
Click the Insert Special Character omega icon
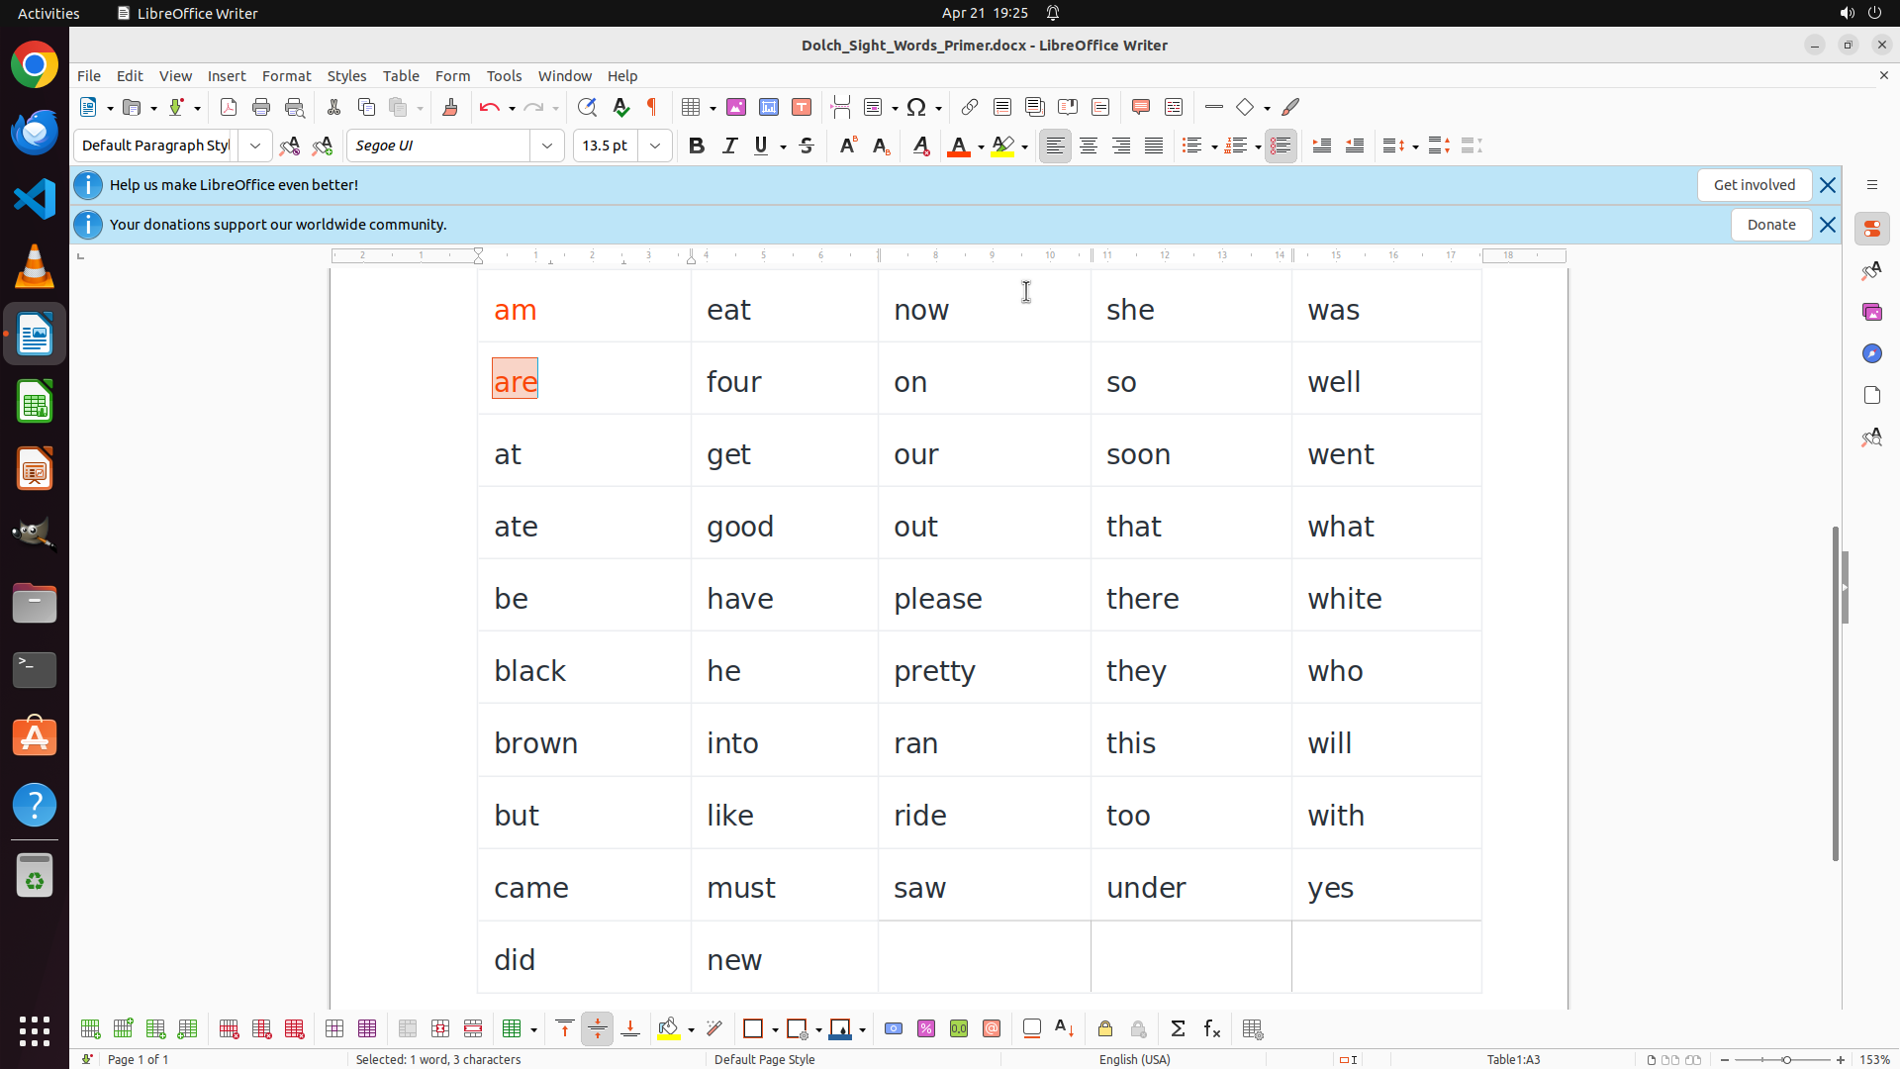coord(916,107)
